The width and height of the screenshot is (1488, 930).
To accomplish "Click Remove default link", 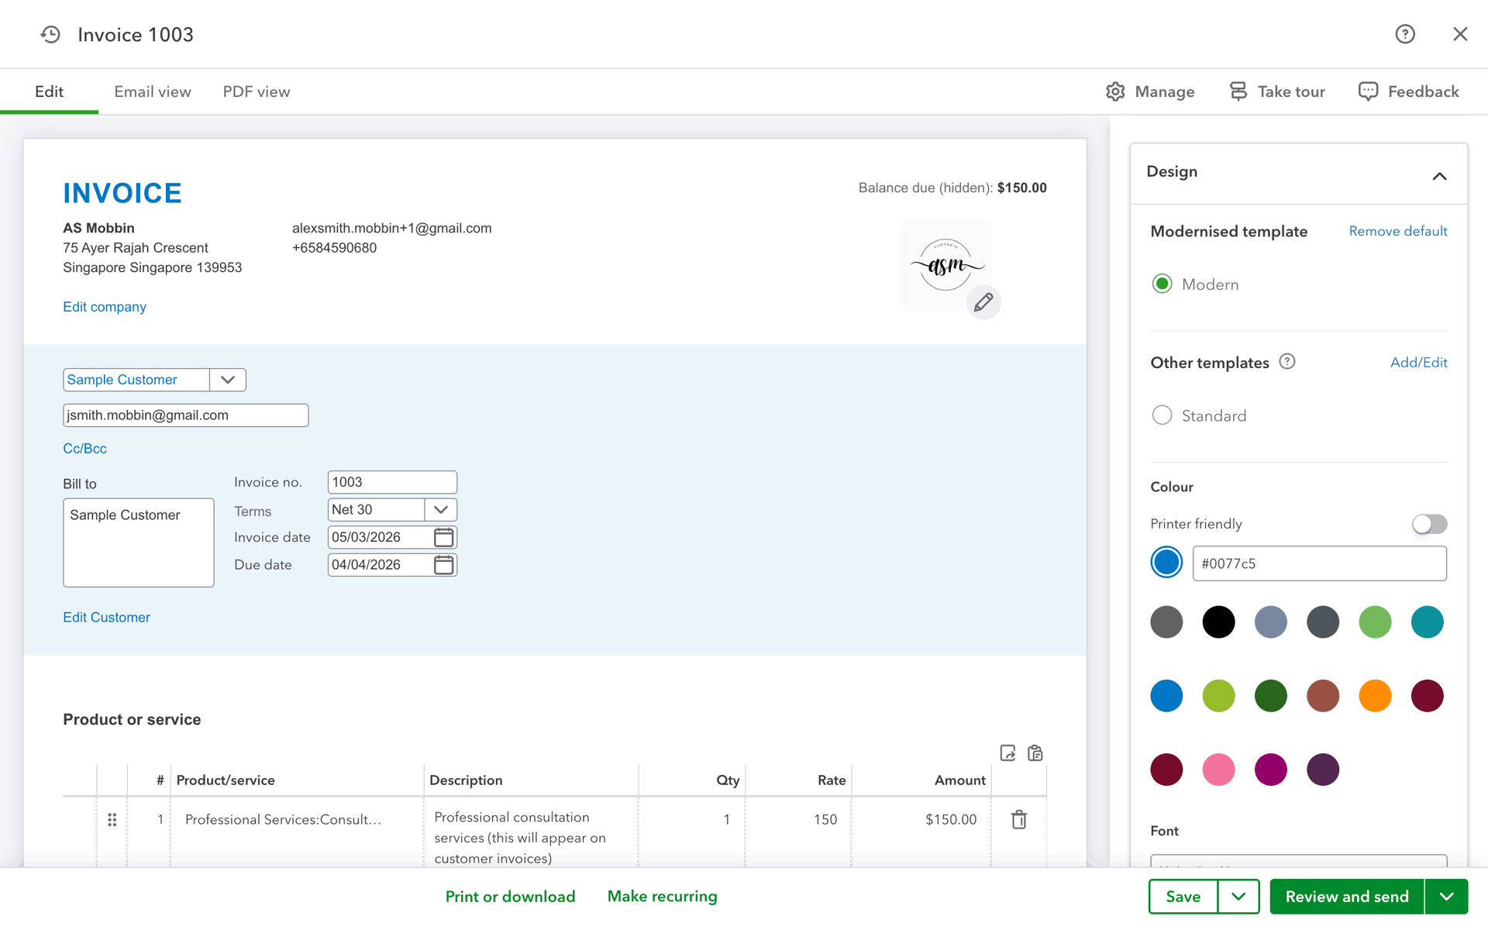I will pyautogui.click(x=1398, y=231).
